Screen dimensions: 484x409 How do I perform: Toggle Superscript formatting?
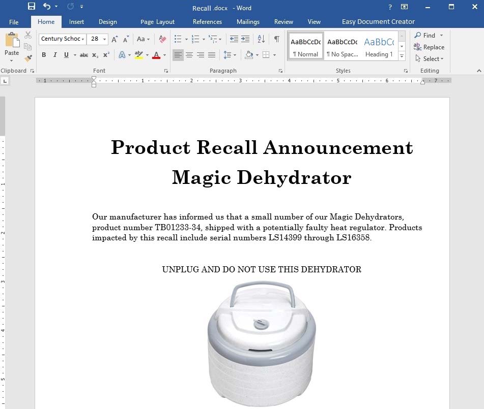tap(106, 55)
